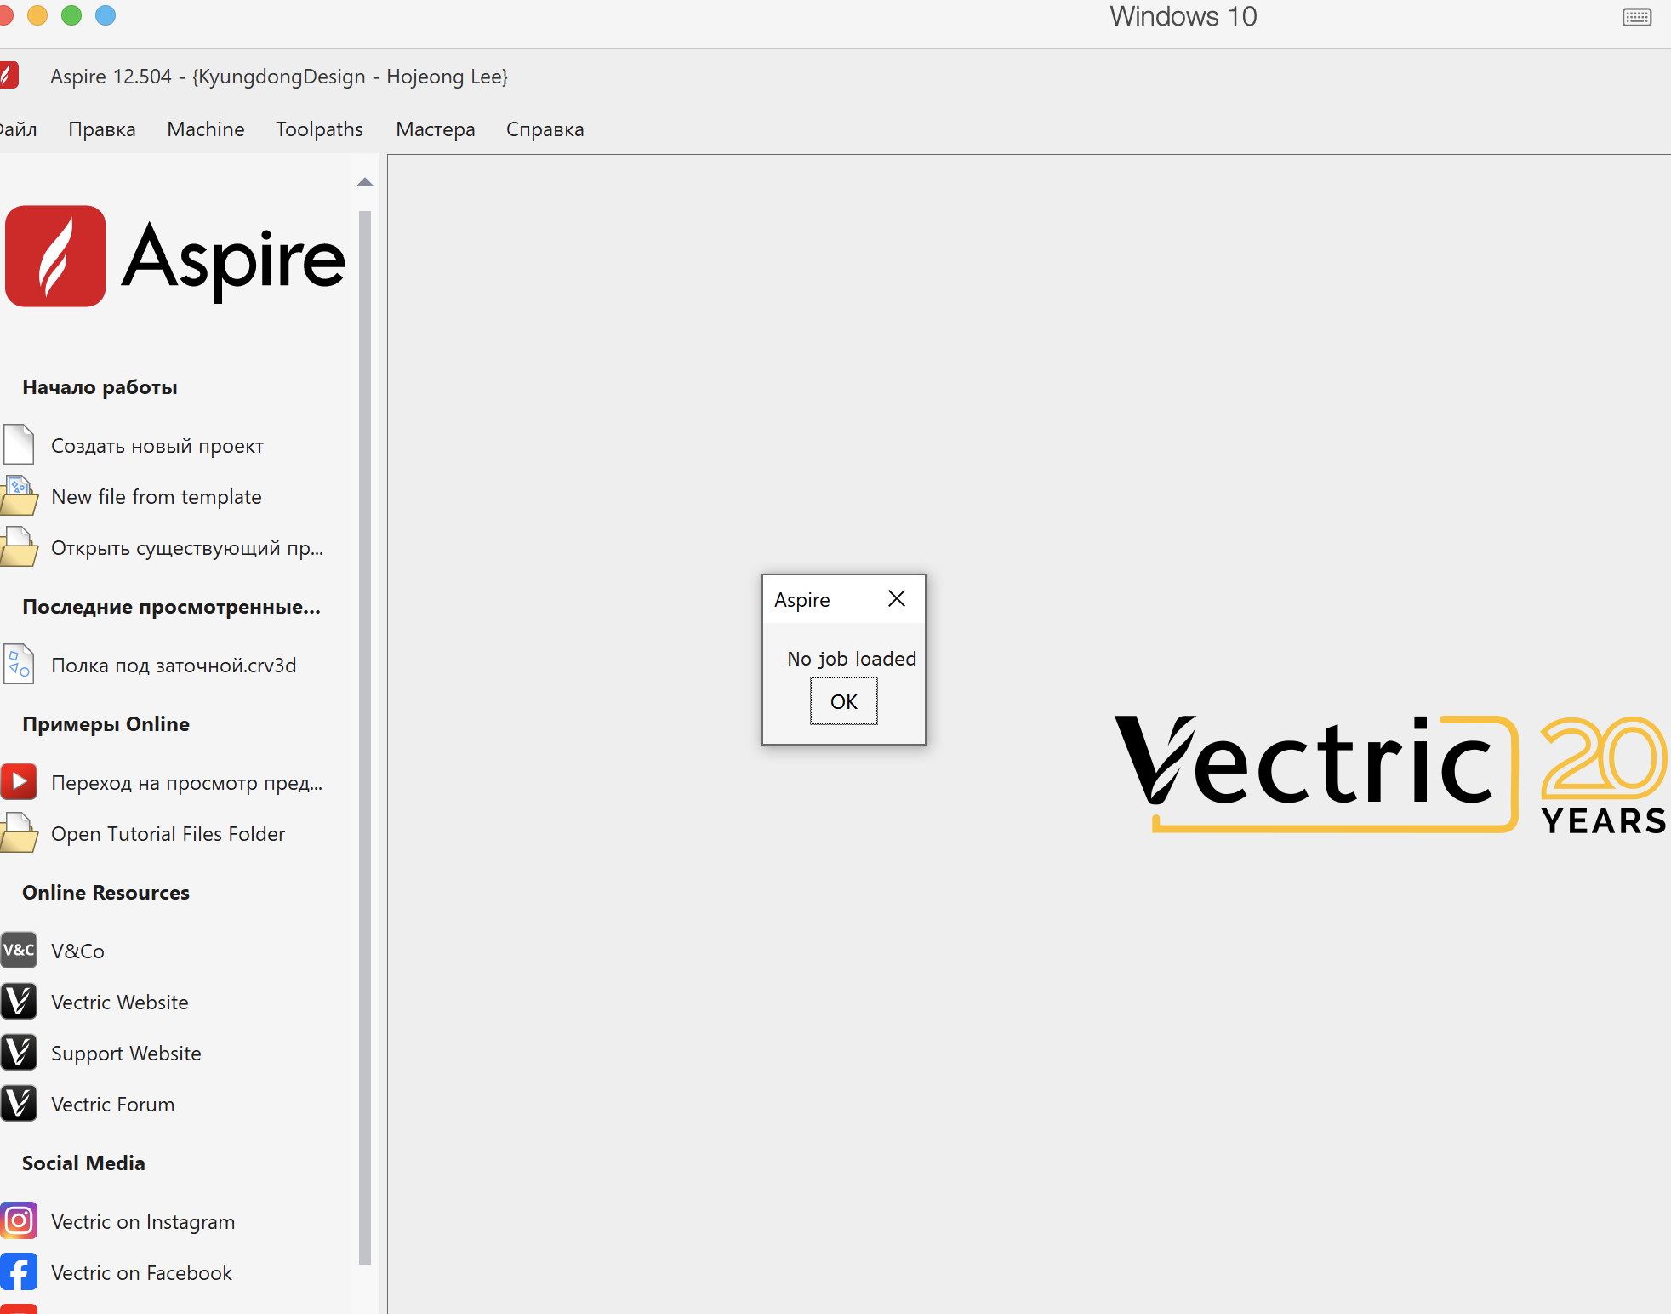The height and width of the screenshot is (1314, 1671).
Task: Click the blue window control dot
Action: tap(106, 15)
